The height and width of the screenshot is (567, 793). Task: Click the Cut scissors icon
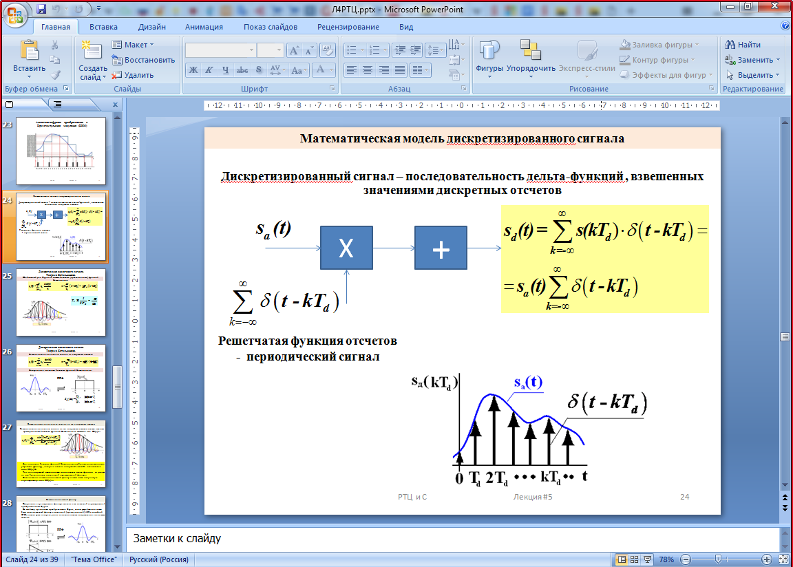coord(54,45)
